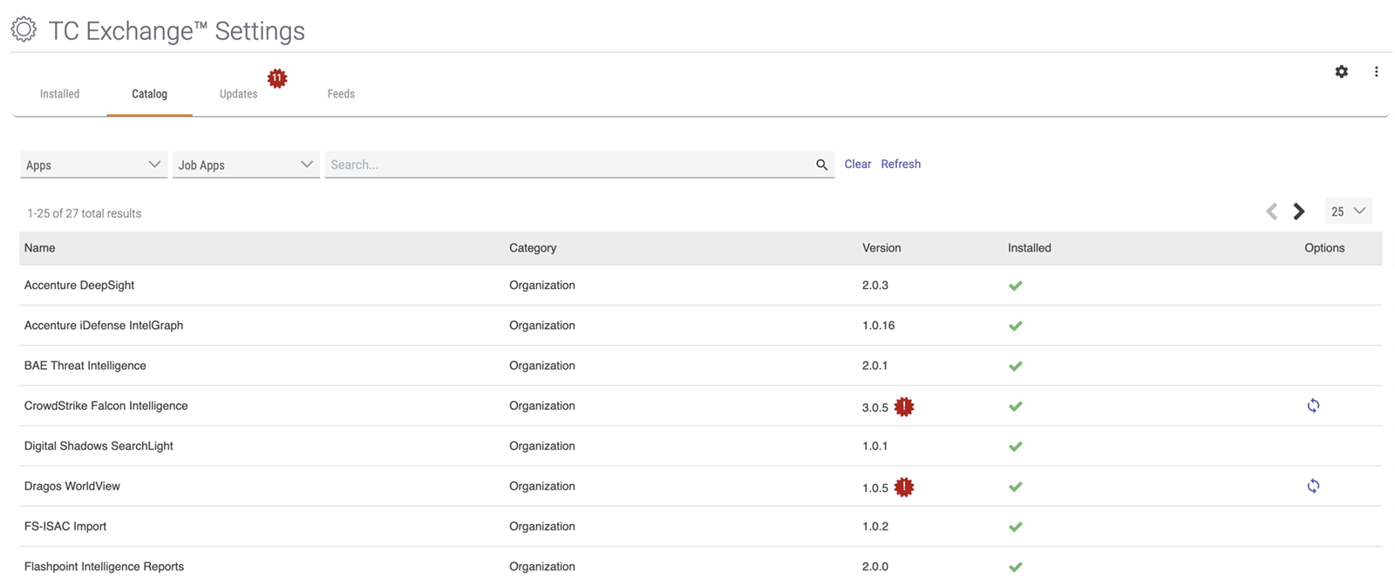1395x585 pixels.
Task: Change the 25 results-per-page dropdown
Action: [x=1348, y=212]
